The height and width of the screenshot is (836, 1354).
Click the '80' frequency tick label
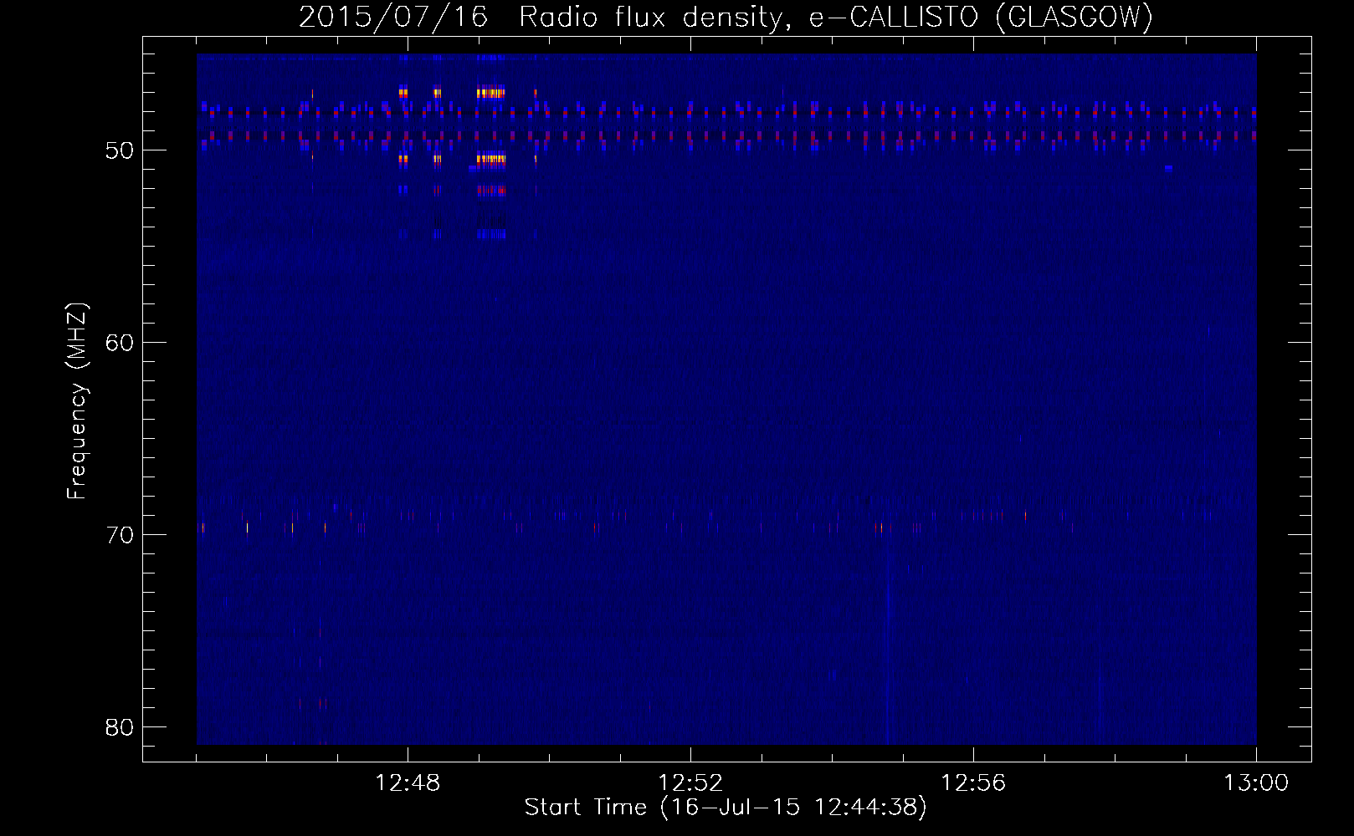[x=120, y=727]
